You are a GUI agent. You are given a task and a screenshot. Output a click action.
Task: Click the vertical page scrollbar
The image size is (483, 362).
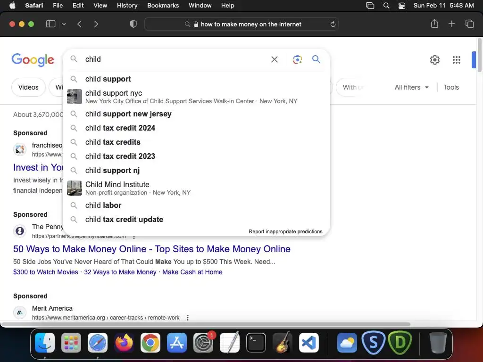[x=480, y=56]
